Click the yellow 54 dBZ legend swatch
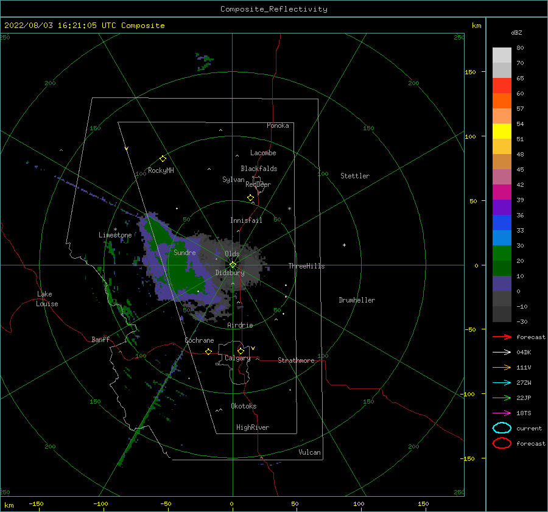This screenshot has height=512, width=548. tap(502, 131)
